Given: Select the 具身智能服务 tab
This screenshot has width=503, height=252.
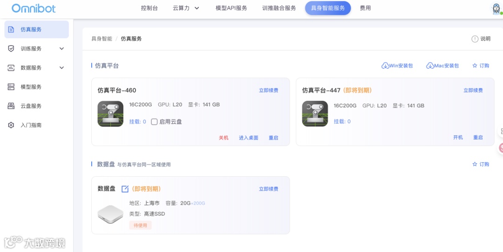Looking at the screenshot, I should 328,8.
